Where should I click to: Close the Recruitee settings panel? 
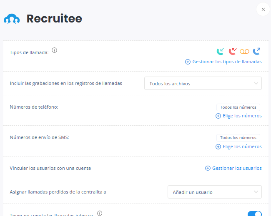coord(263,9)
